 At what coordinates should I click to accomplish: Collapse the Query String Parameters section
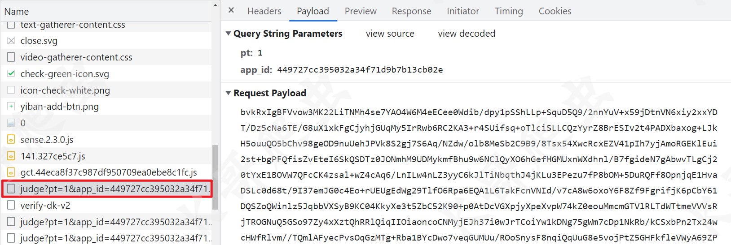coord(229,34)
